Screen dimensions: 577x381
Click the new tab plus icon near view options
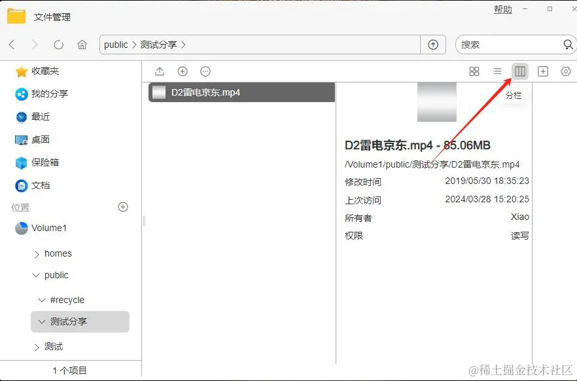coord(542,71)
